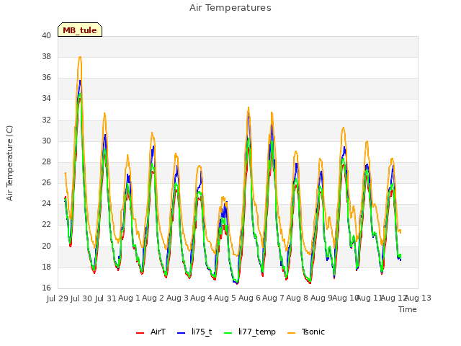Image resolution: width=461 pixels, height=346 pixels.
Task: Select the Tsonic legend label
Action: 313,332
